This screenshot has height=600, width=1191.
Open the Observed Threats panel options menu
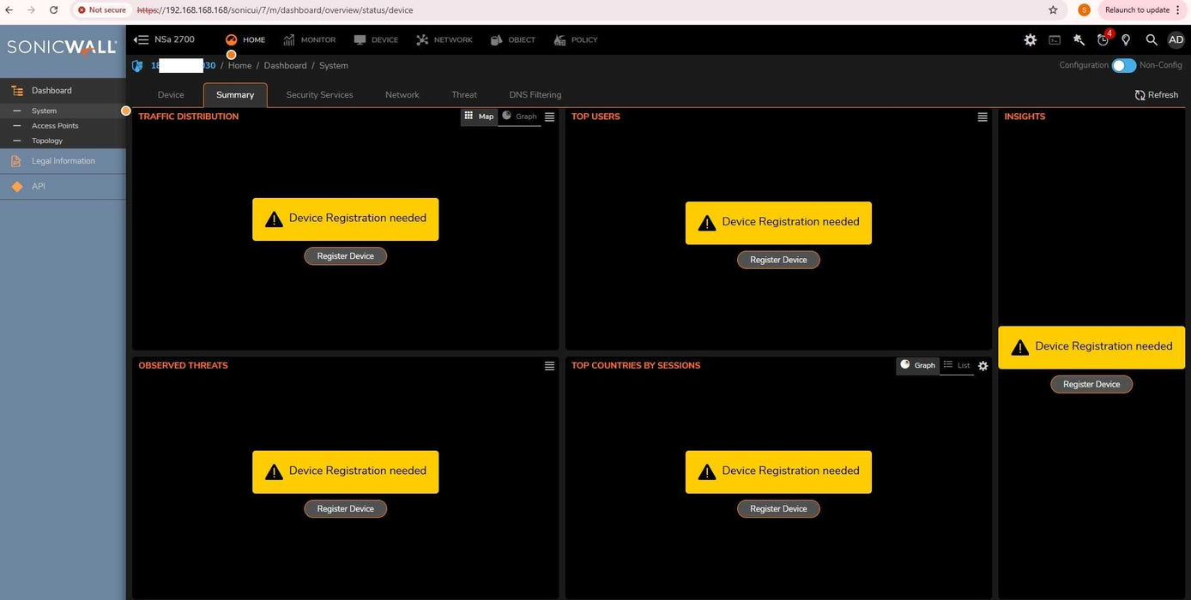[549, 366]
